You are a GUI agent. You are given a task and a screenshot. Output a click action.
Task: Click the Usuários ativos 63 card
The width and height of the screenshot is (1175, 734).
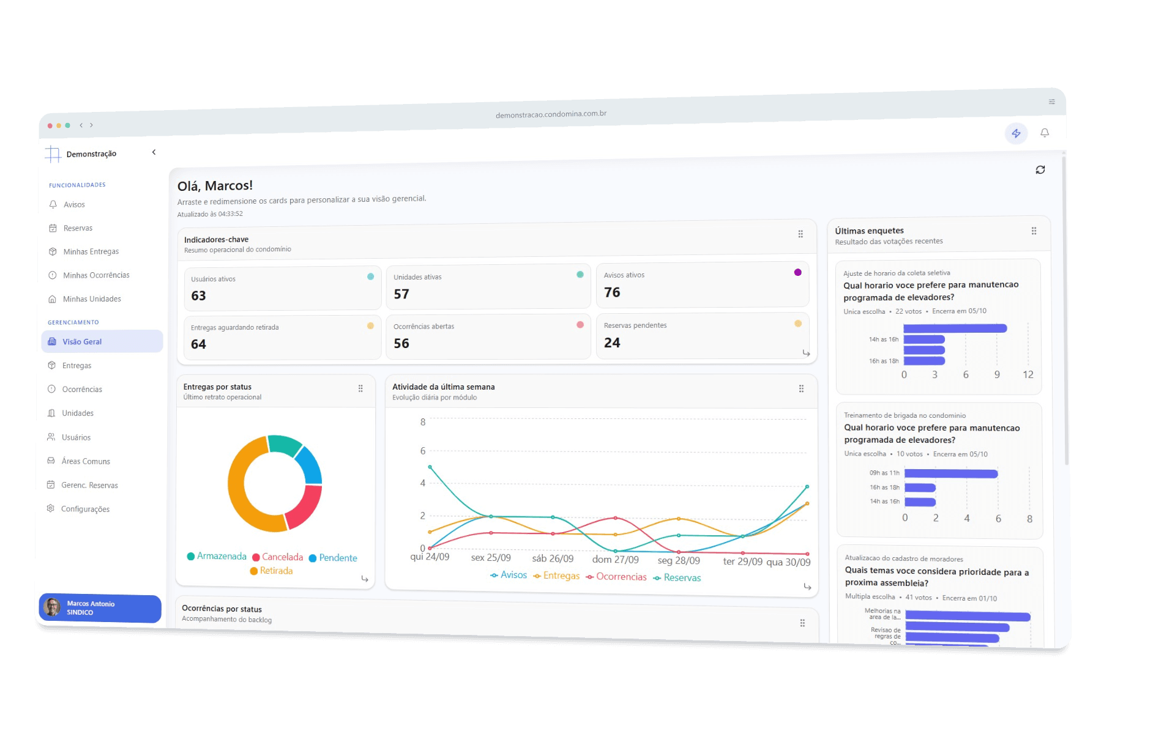click(283, 287)
